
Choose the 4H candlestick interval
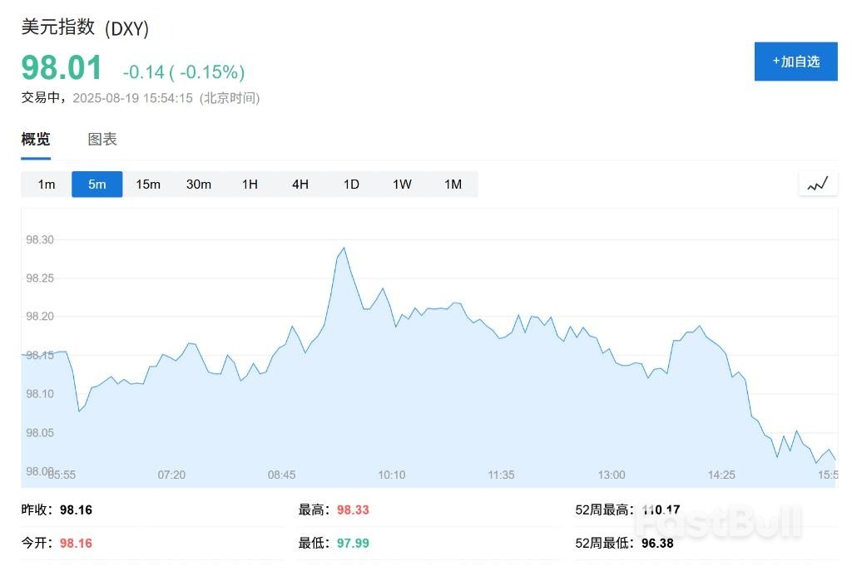[x=300, y=184]
